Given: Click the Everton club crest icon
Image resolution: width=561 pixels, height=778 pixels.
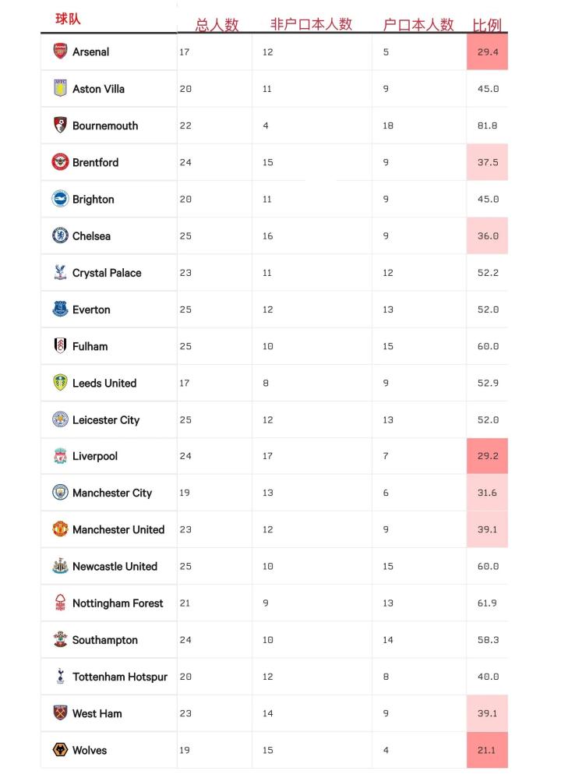Looking at the screenshot, I should tap(60, 309).
